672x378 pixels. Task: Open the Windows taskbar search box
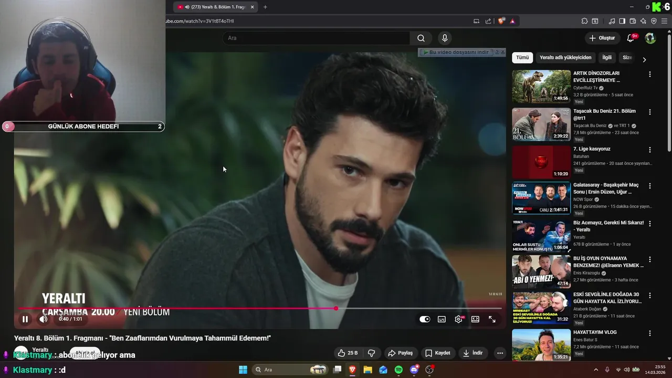[290, 370]
